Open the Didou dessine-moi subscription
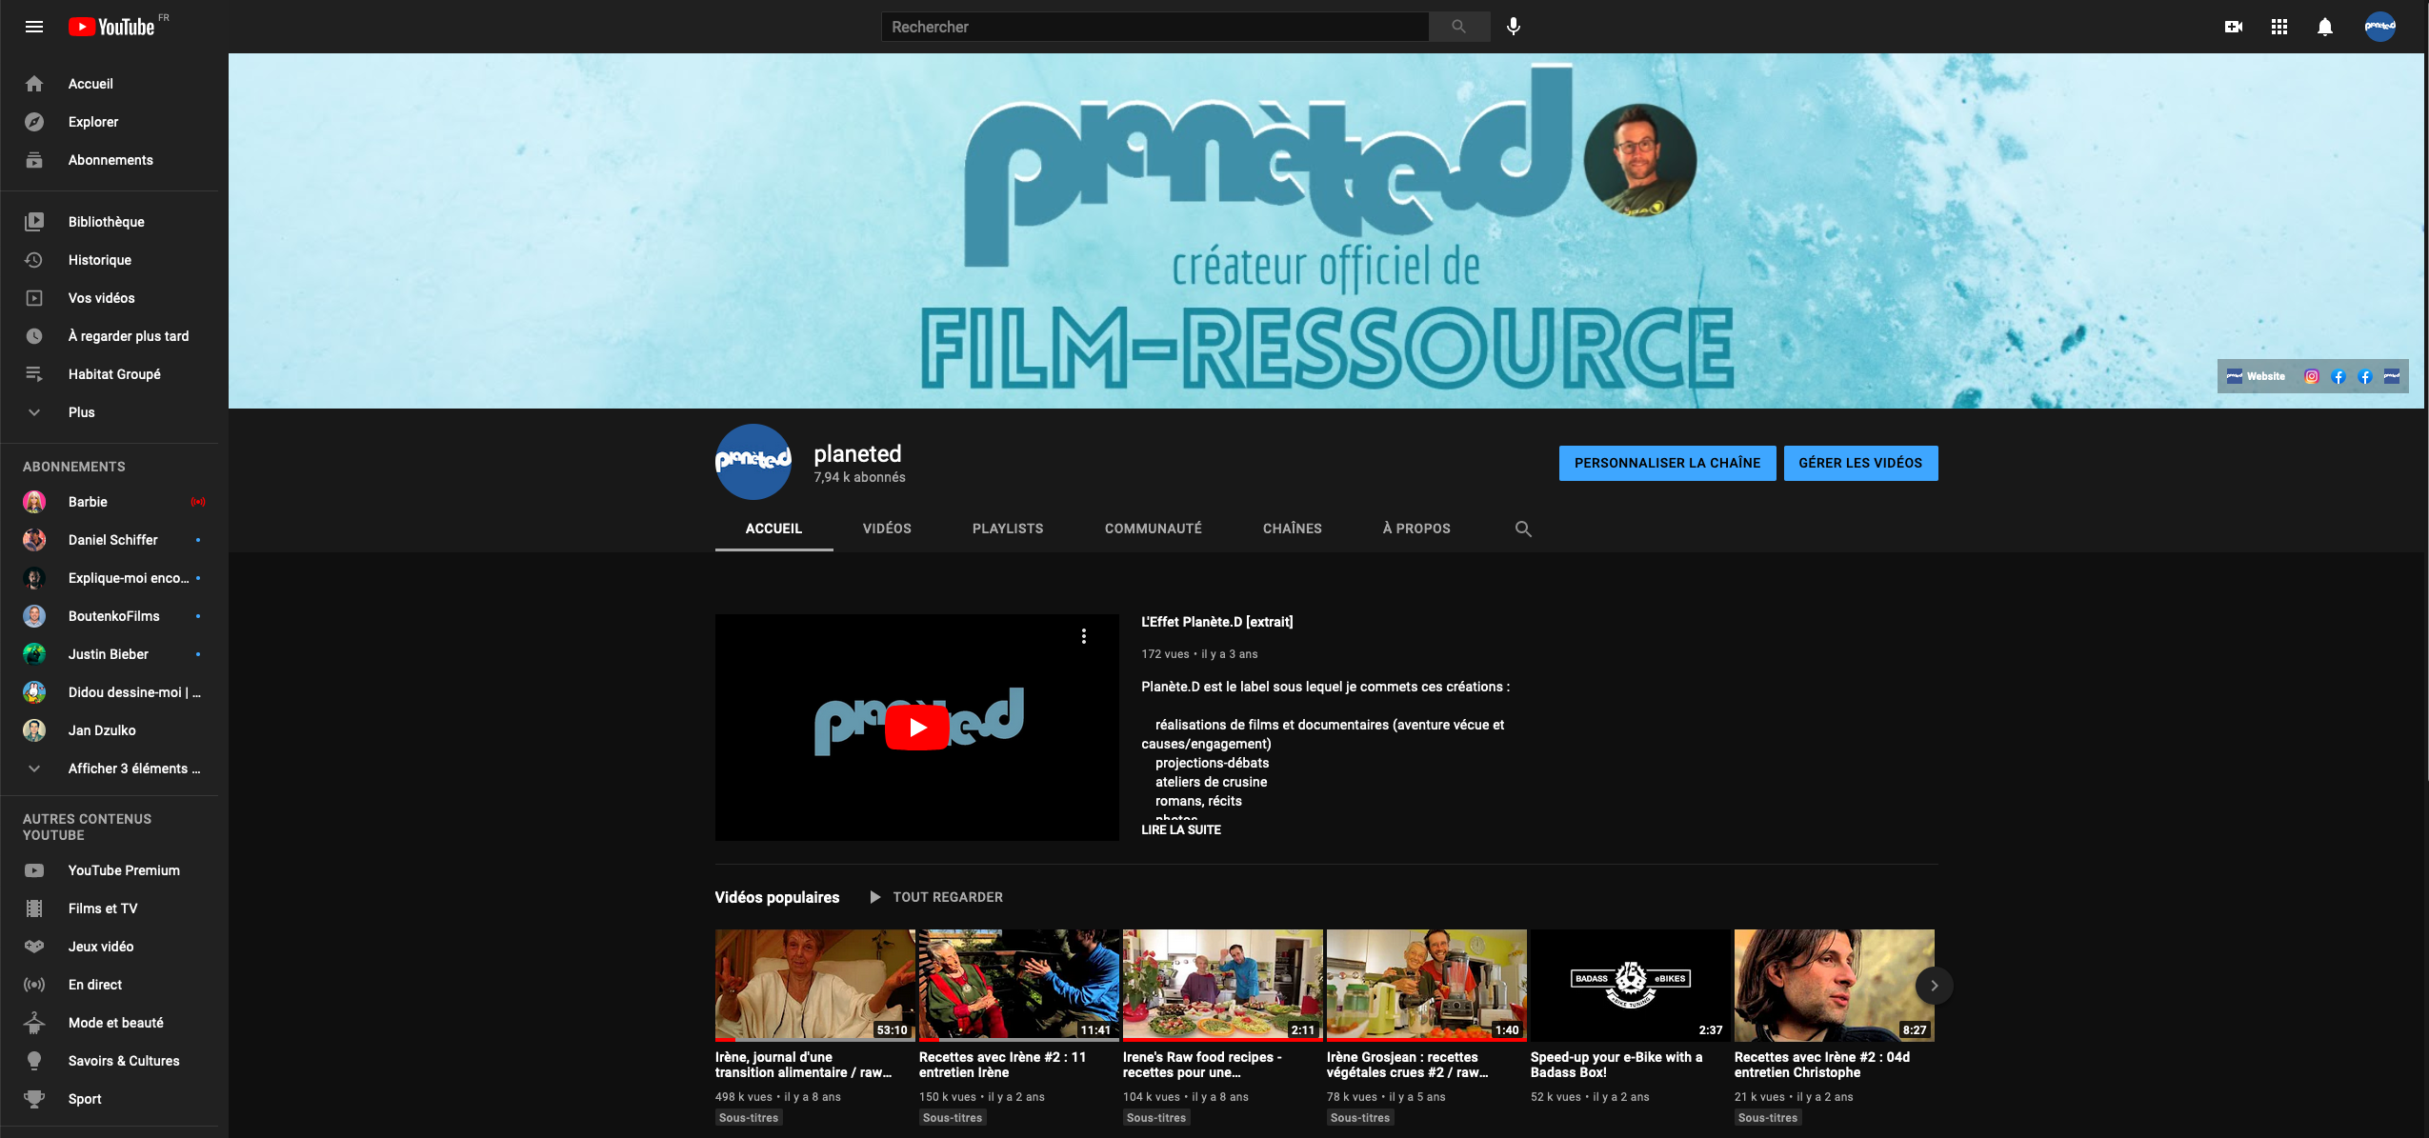 pos(114,692)
